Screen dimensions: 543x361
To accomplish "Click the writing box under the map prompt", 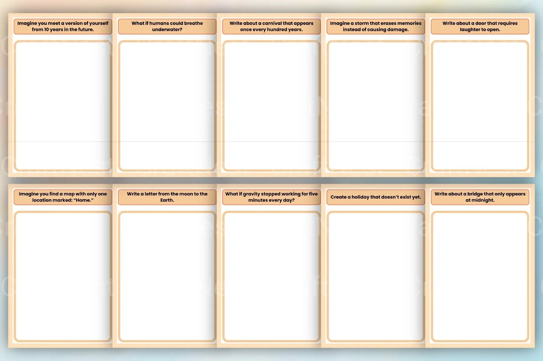I will point(63,277).
